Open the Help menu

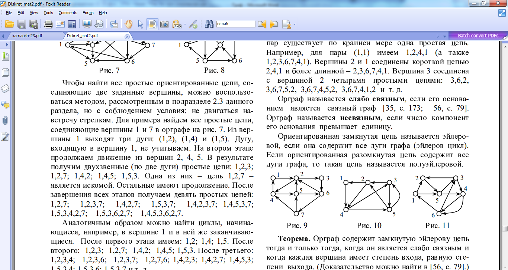point(103,13)
